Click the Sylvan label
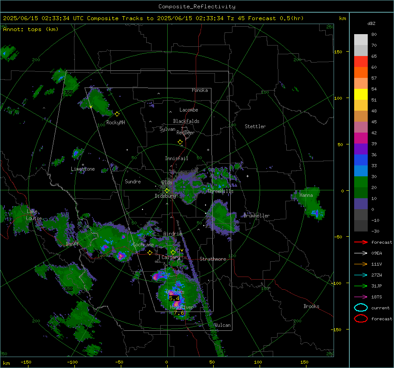394x368 pixels. [167, 129]
